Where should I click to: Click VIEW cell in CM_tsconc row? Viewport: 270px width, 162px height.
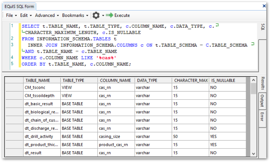click(x=79, y=87)
